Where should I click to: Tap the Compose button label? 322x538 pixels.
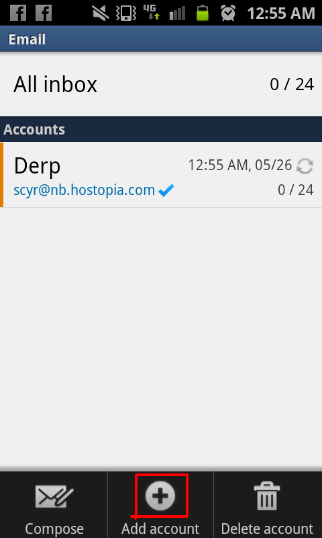54,529
